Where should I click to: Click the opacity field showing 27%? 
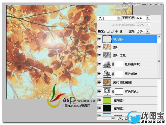point(141,18)
